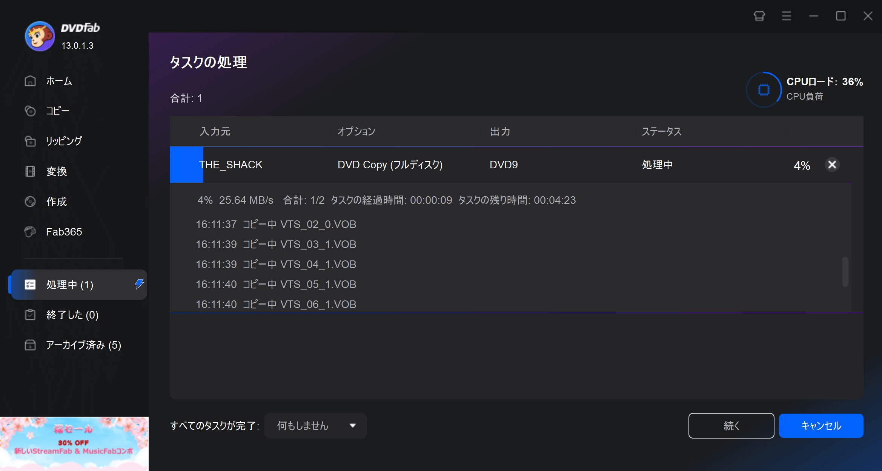This screenshot has width=882, height=471.
Task: Open the 変換 module
Action: coord(57,171)
